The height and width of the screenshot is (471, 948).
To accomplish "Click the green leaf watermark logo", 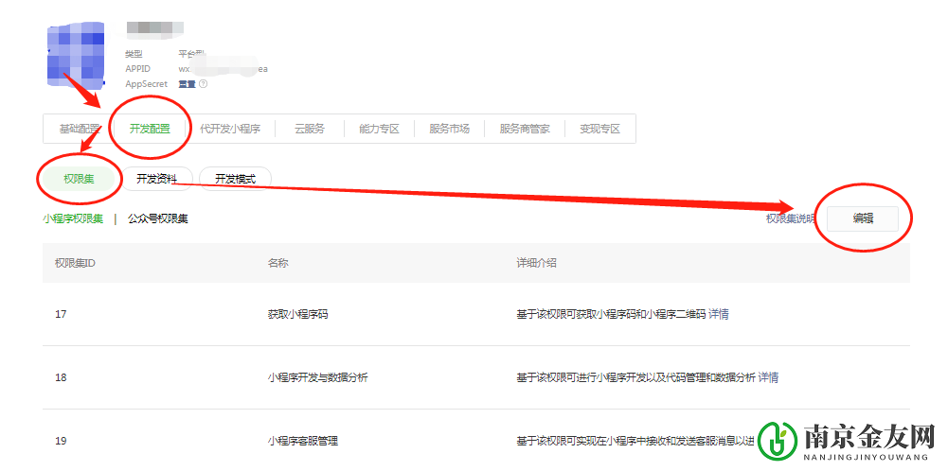I will [x=780, y=440].
